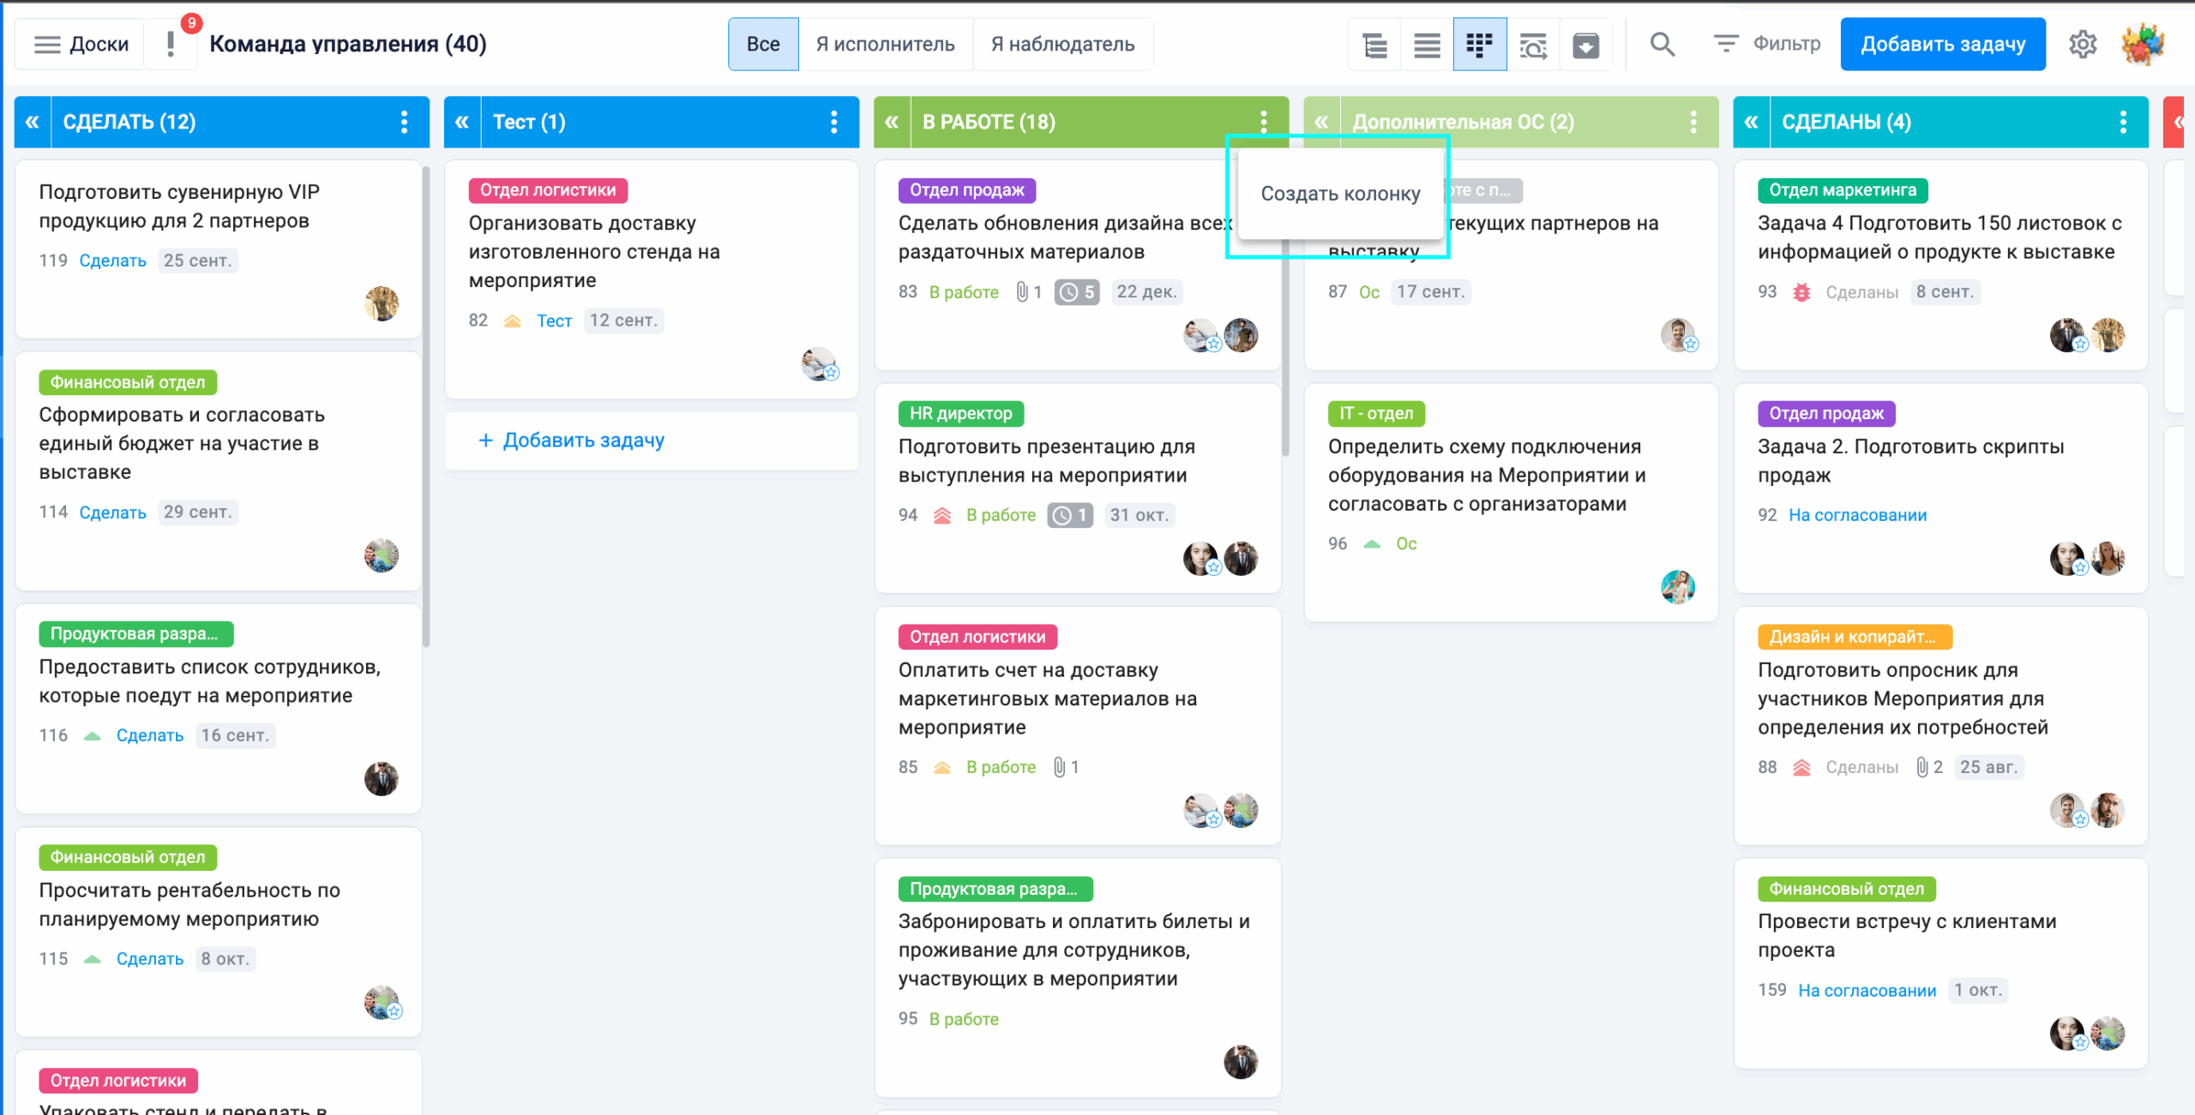Click the user profile avatar
The height and width of the screenshot is (1115, 2195).
tap(2143, 44)
